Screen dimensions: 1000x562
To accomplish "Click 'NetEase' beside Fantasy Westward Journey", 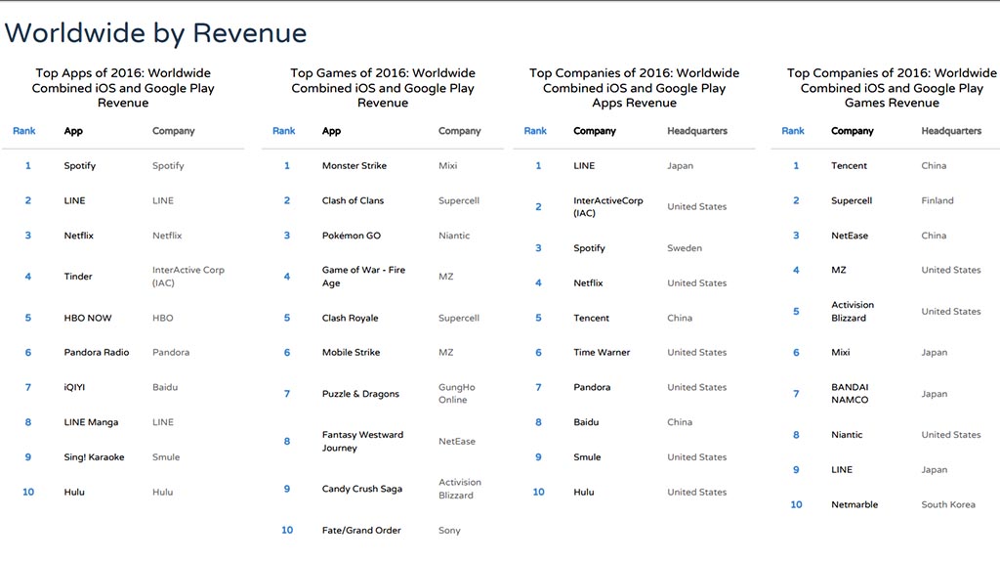I will click(x=457, y=442).
